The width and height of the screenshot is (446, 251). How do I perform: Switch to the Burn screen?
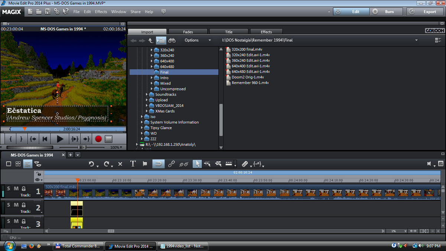coord(387,12)
